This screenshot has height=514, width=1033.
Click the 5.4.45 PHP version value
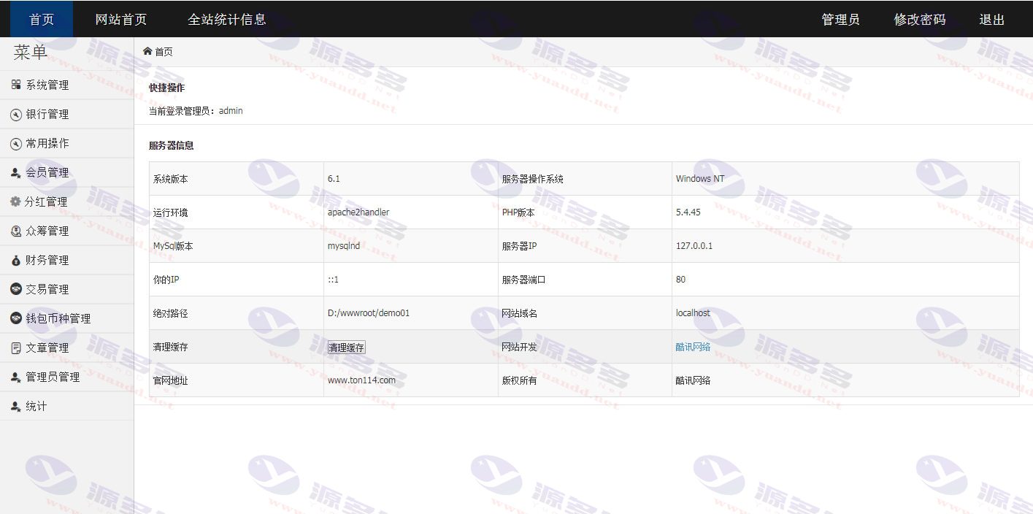coord(688,212)
